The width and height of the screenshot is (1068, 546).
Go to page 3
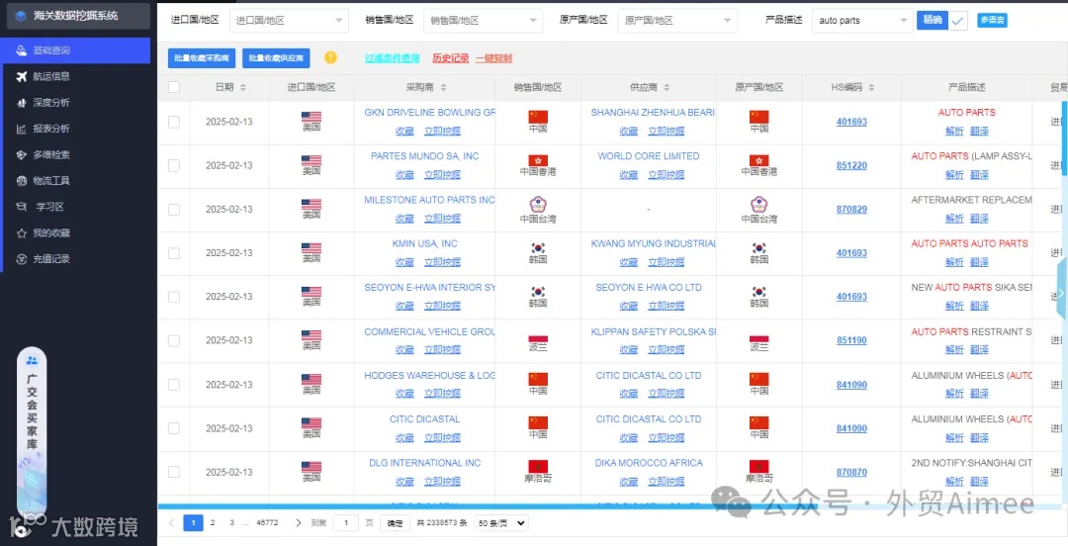231,523
